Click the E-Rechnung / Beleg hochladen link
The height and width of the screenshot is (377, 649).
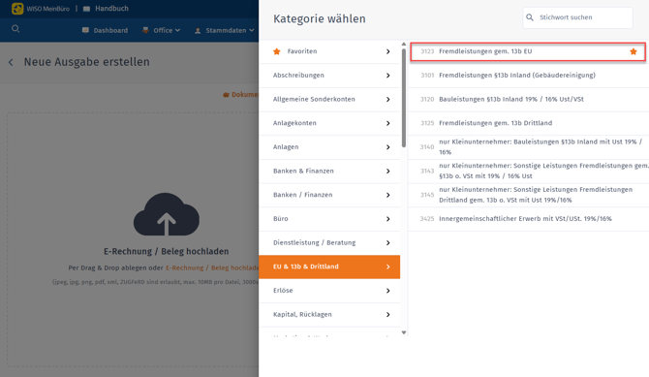pos(212,268)
